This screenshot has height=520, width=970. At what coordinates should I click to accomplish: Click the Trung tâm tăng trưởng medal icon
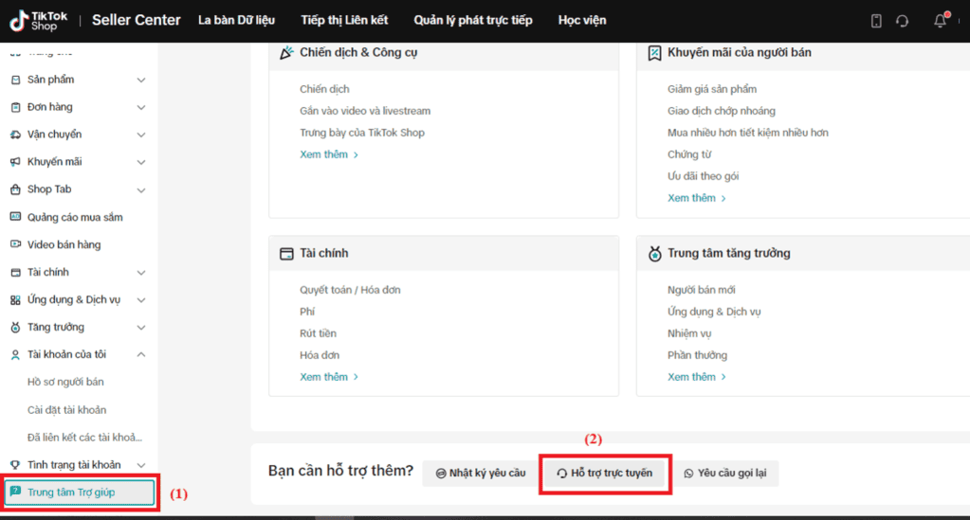(x=654, y=254)
